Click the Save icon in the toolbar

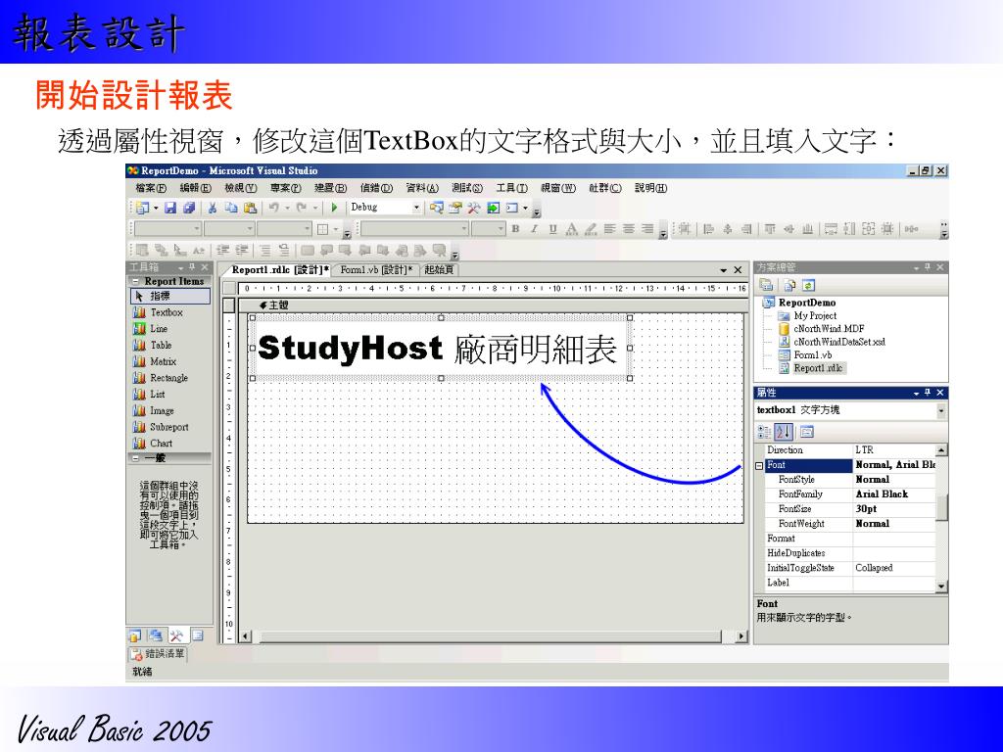pyautogui.click(x=170, y=208)
